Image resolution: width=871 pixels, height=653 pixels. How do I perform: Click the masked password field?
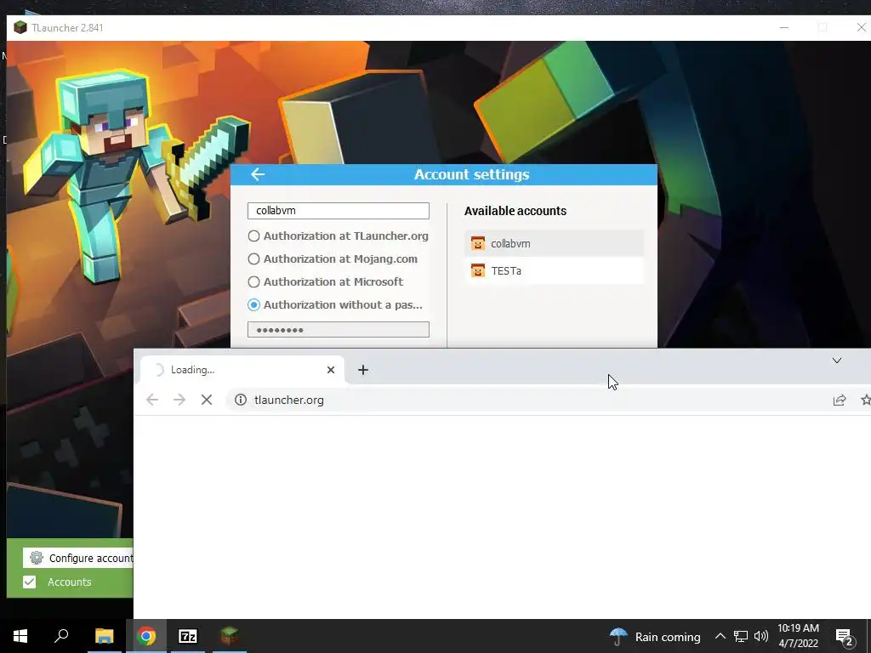tap(339, 329)
